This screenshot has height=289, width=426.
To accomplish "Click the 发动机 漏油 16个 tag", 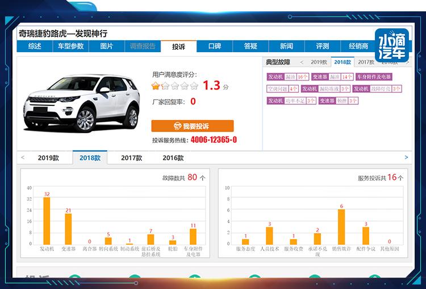I will (288, 76).
